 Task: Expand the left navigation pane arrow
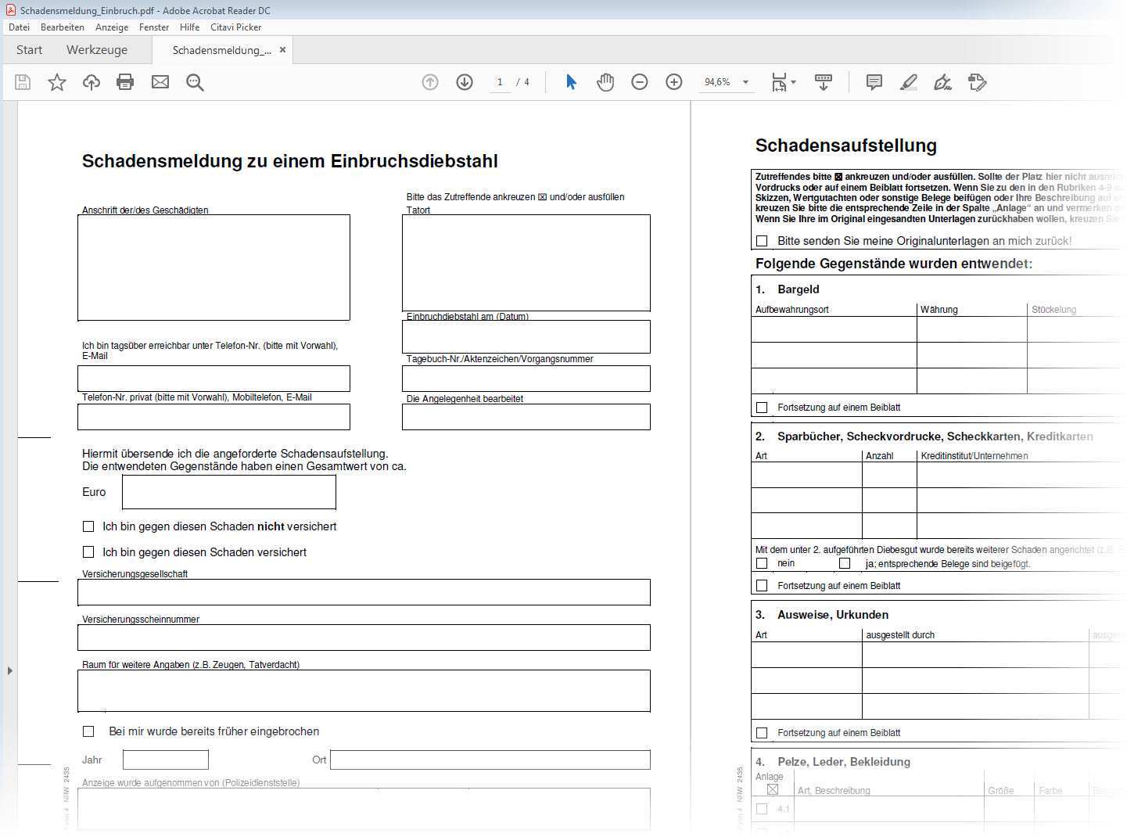pos(9,670)
